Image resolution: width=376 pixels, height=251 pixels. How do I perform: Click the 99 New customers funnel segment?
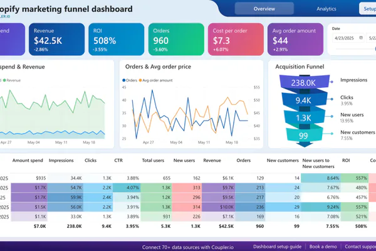click(x=303, y=136)
